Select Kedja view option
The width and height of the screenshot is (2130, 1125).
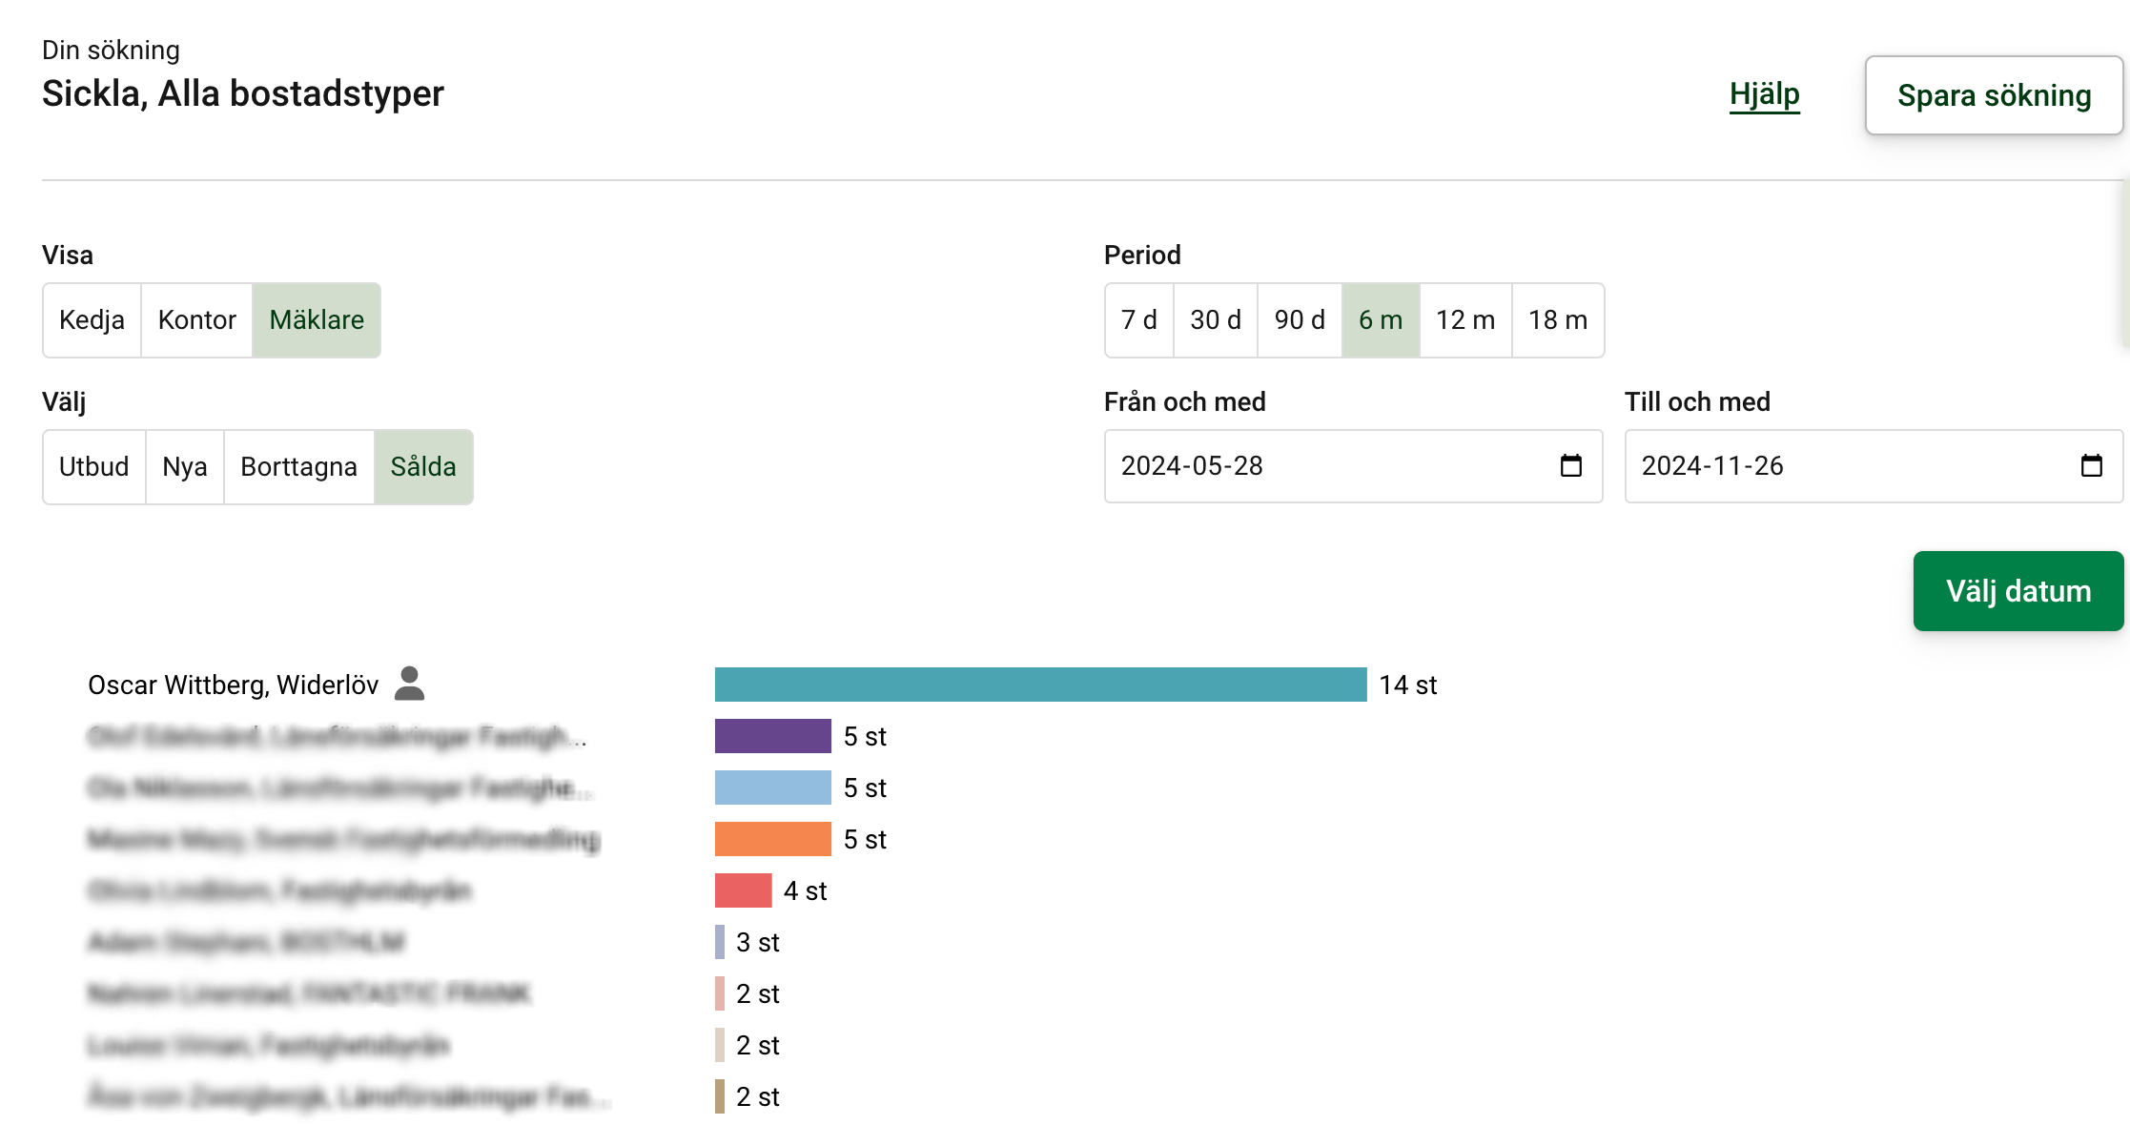(x=92, y=320)
